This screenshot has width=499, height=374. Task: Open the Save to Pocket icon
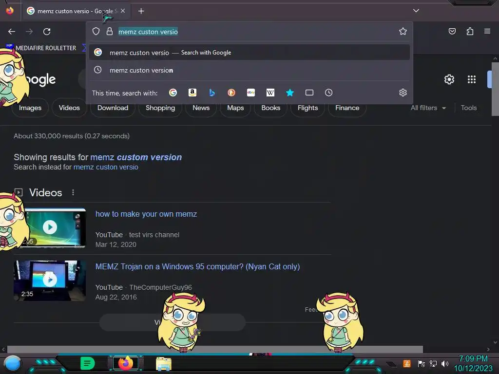point(452,31)
